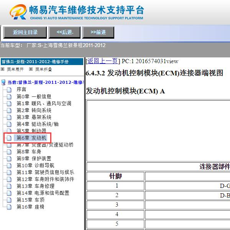
Task: Select pin number 3 table cell
Action: click(x=115, y=205)
